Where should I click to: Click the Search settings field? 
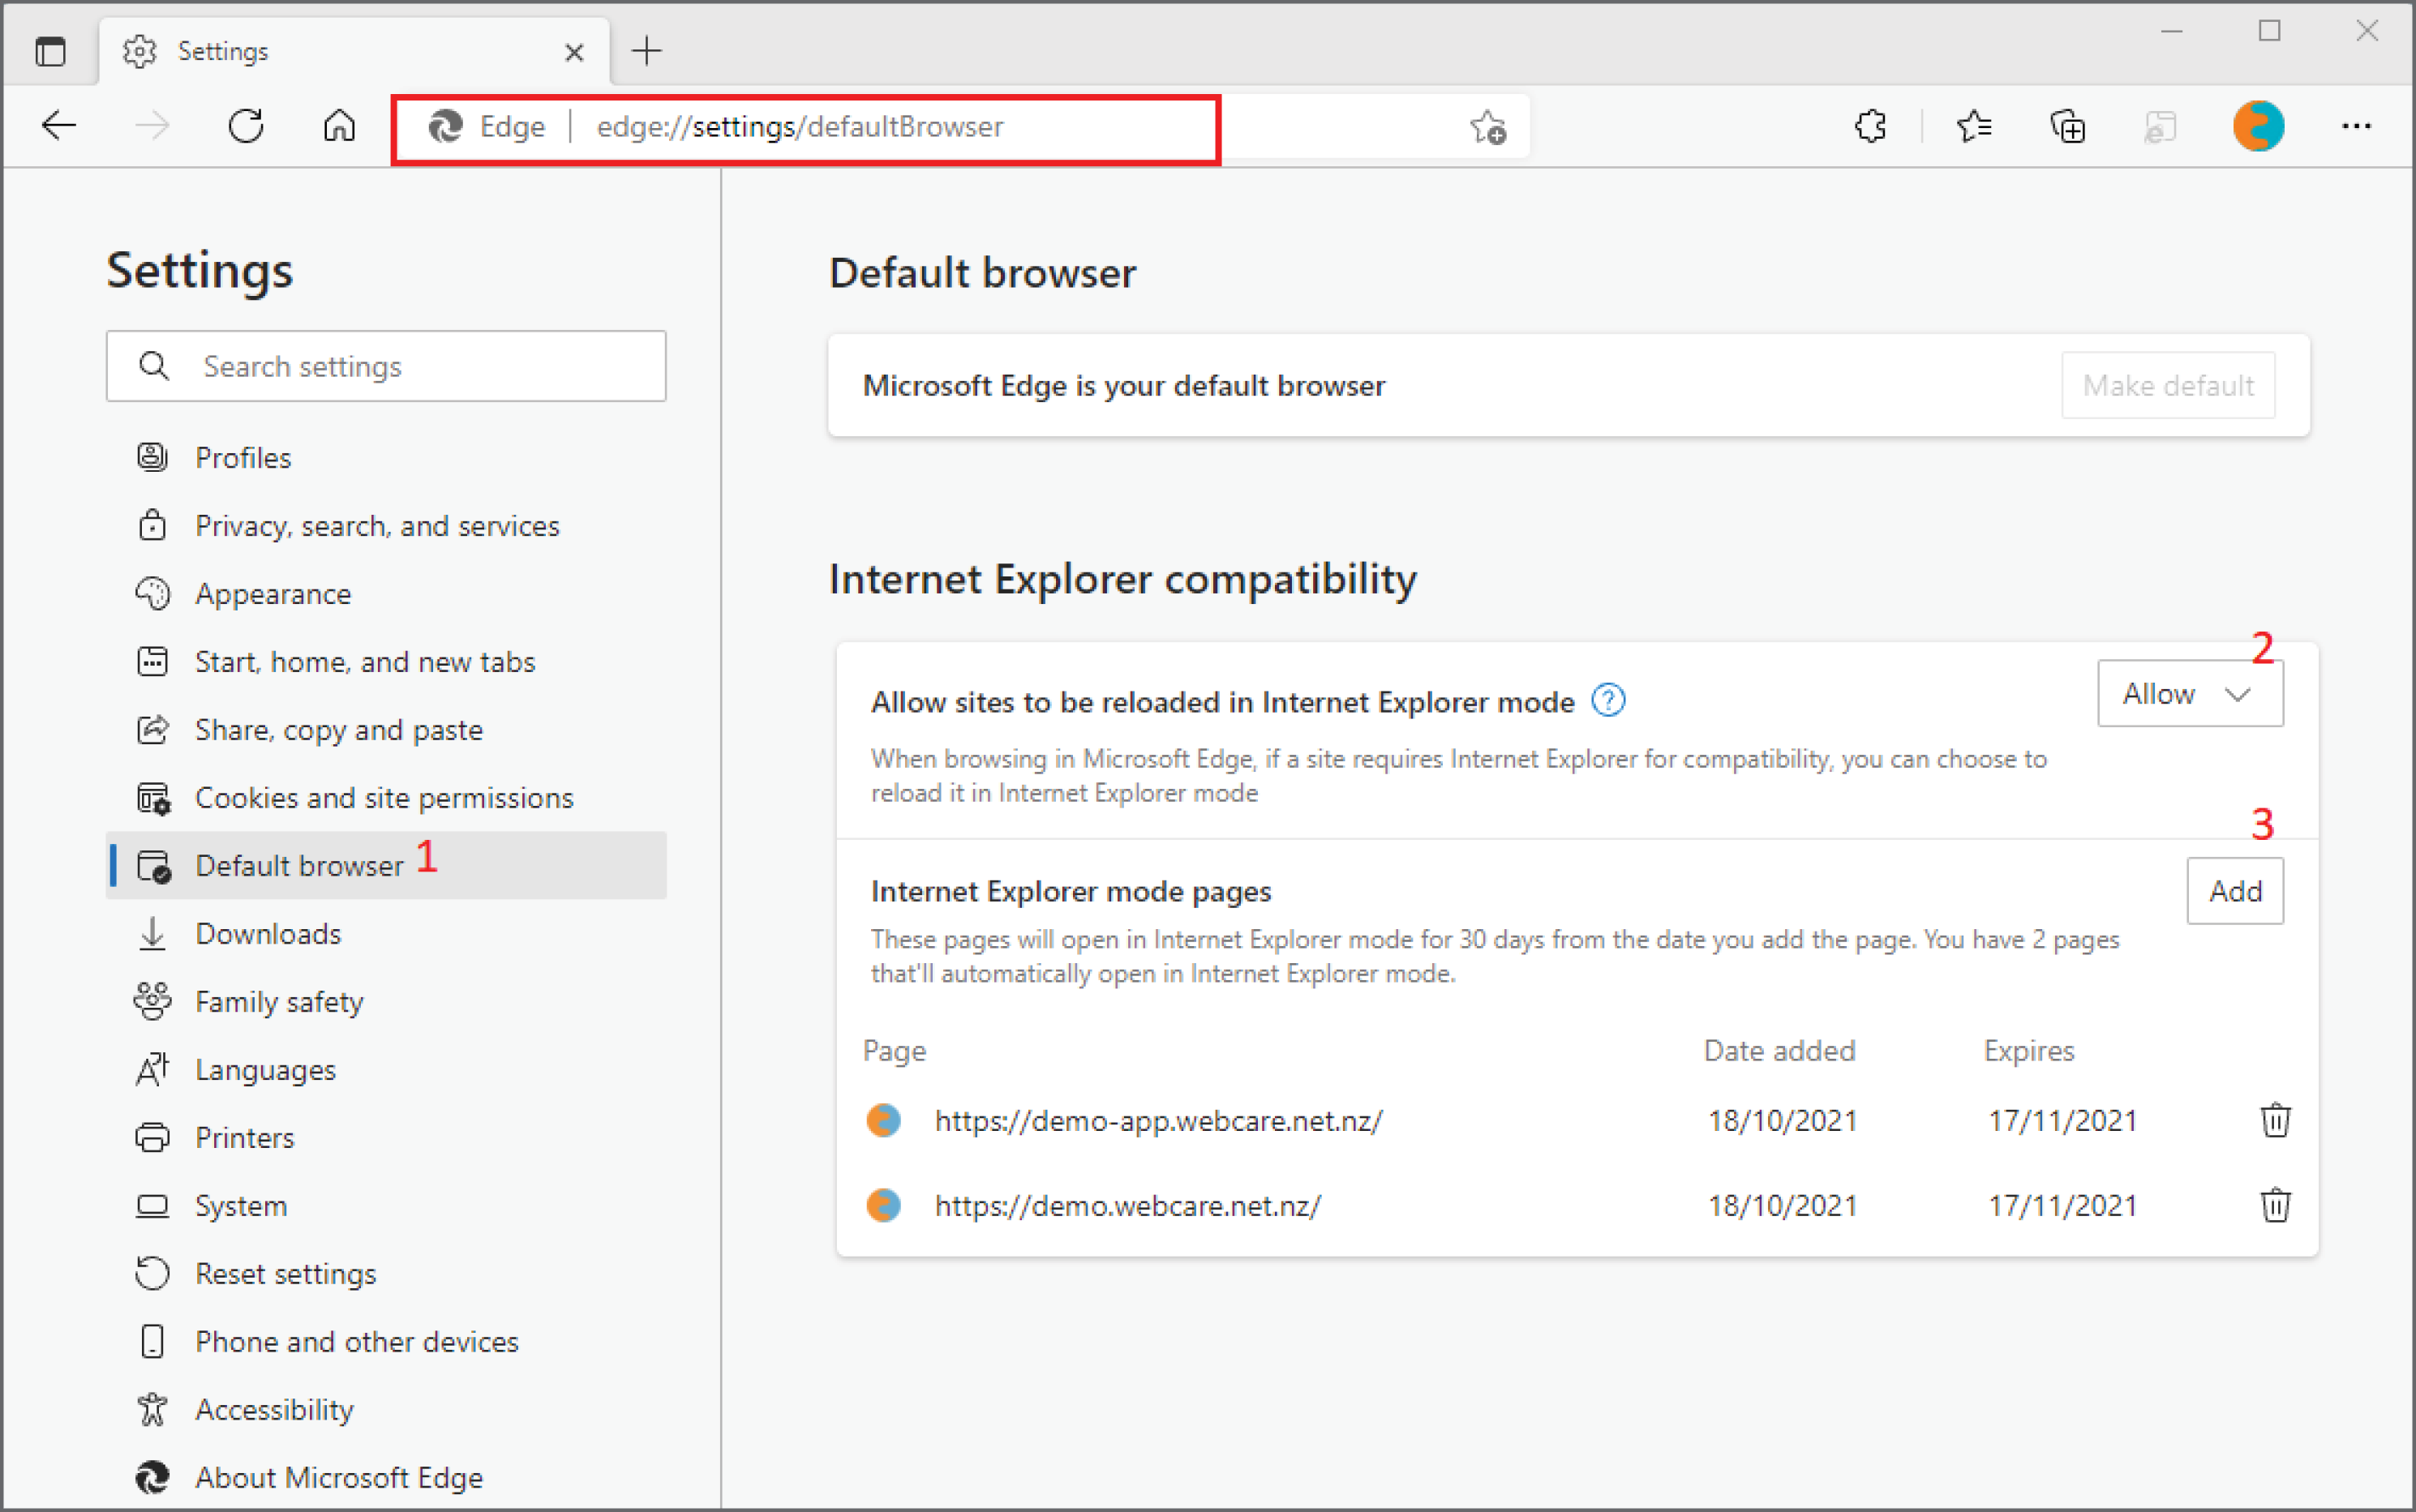385,366
